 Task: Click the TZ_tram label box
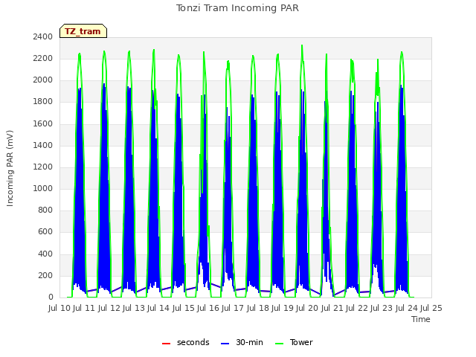click(83, 31)
